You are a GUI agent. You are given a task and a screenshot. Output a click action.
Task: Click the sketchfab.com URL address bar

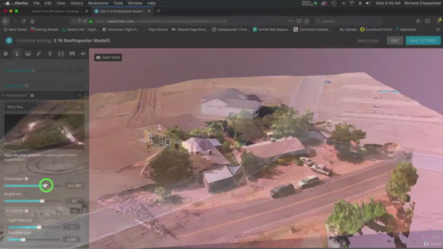tap(189, 21)
